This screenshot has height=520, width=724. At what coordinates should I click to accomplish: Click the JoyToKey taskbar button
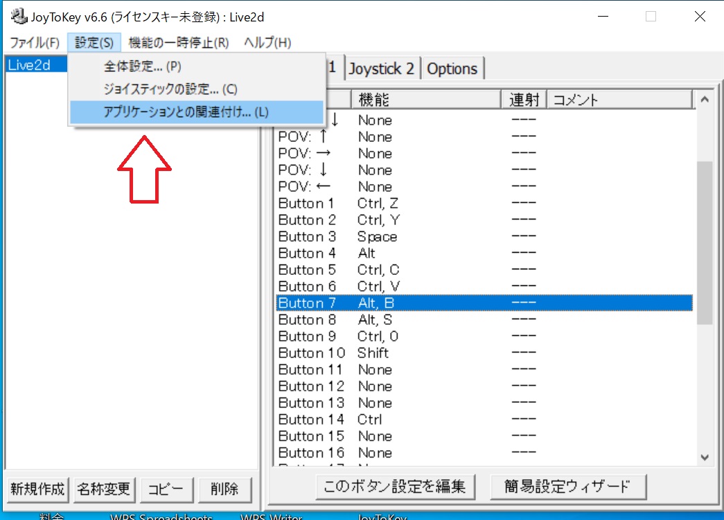[x=381, y=517]
